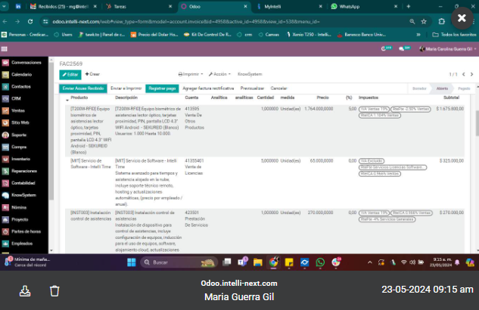This screenshot has height=310, width=479.
Task: Open Imprimir dropdown menu
Action: tap(191, 74)
